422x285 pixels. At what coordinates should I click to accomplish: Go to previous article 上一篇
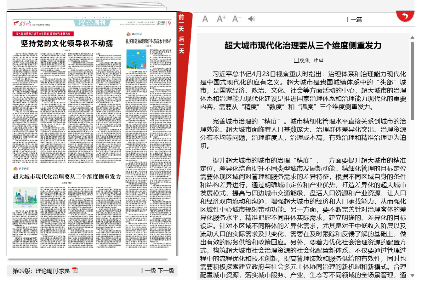(x=353, y=20)
